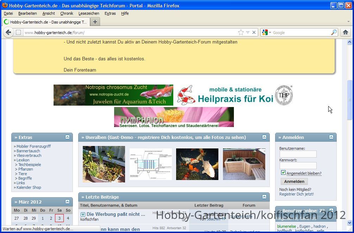The image size is (354, 233).
Task: Open the Google search engine selector
Action: tap(267, 32)
